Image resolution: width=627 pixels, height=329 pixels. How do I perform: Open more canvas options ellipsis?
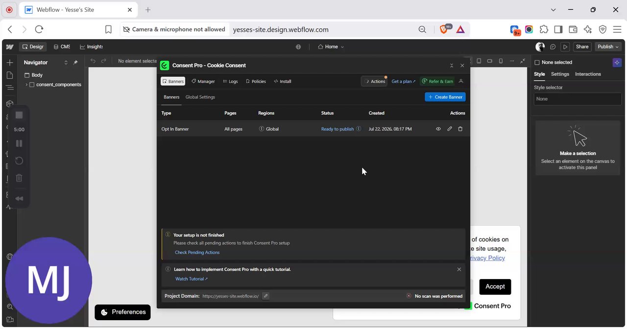(x=512, y=61)
